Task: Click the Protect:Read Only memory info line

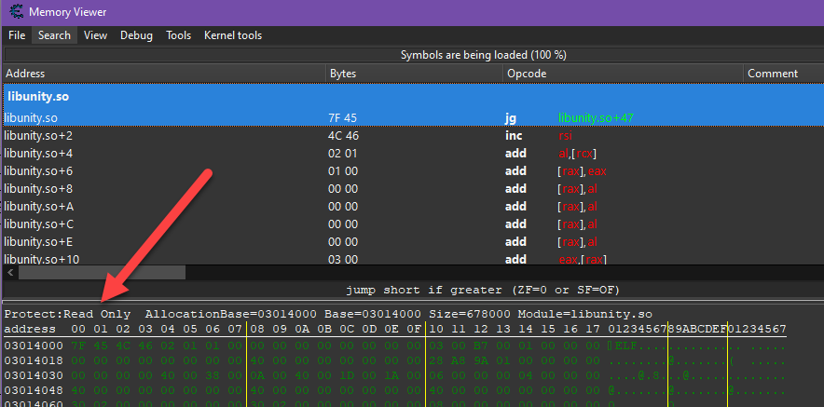Action: click(67, 314)
